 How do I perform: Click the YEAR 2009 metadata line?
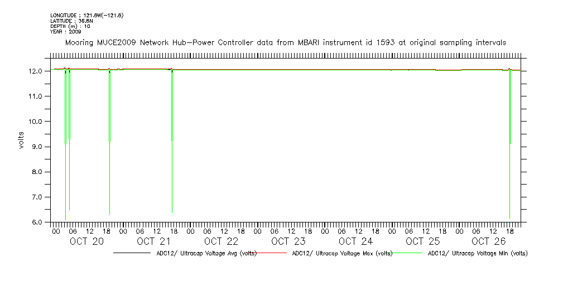[x=66, y=32]
